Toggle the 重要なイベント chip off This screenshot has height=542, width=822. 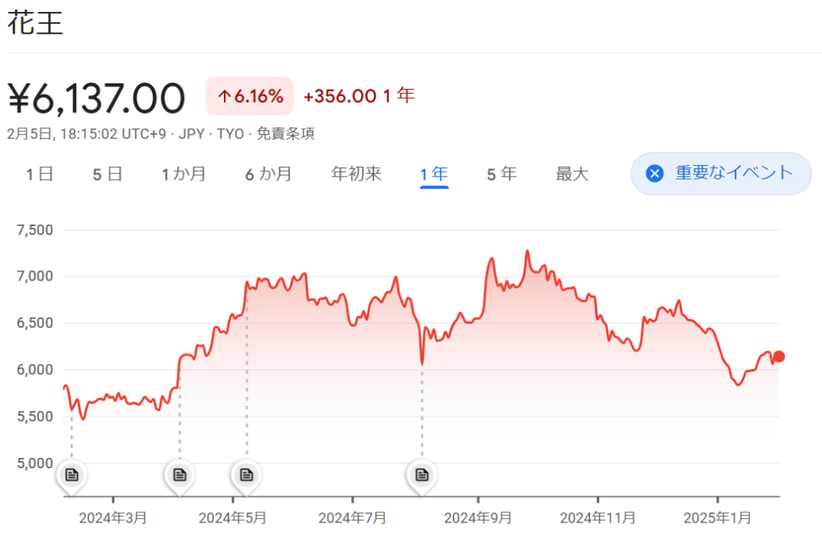pyautogui.click(x=720, y=173)
